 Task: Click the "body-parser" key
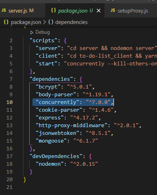(x=56, y=95)
